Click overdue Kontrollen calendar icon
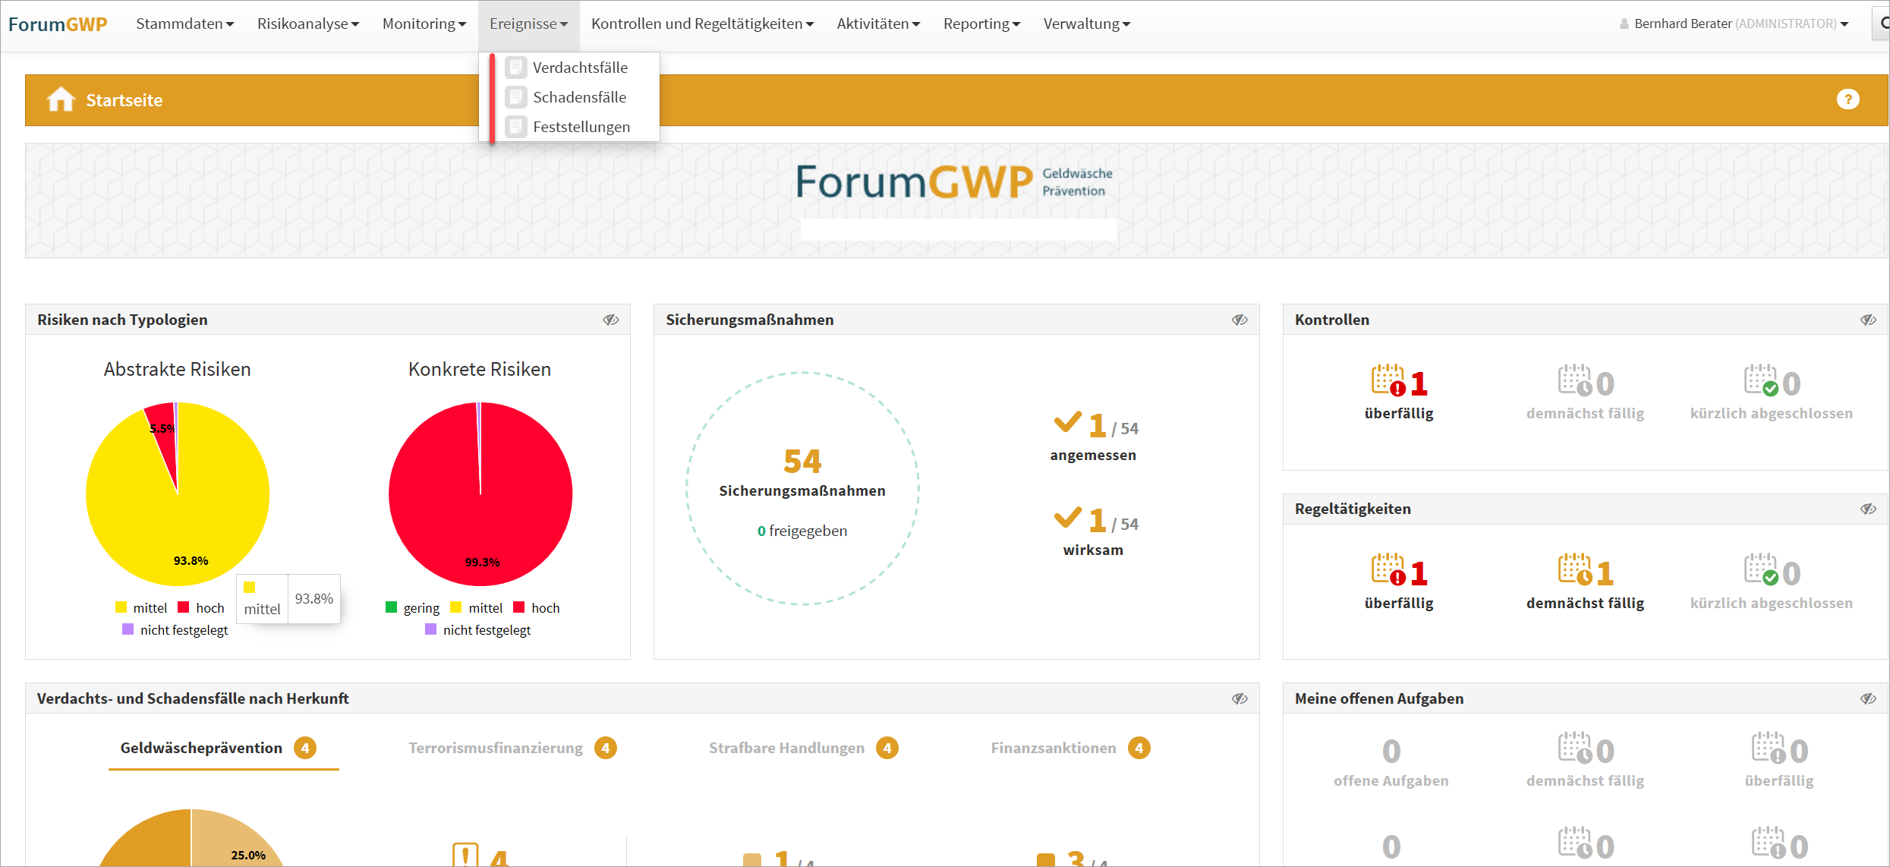1890x867 pixels. point(1388,381)
